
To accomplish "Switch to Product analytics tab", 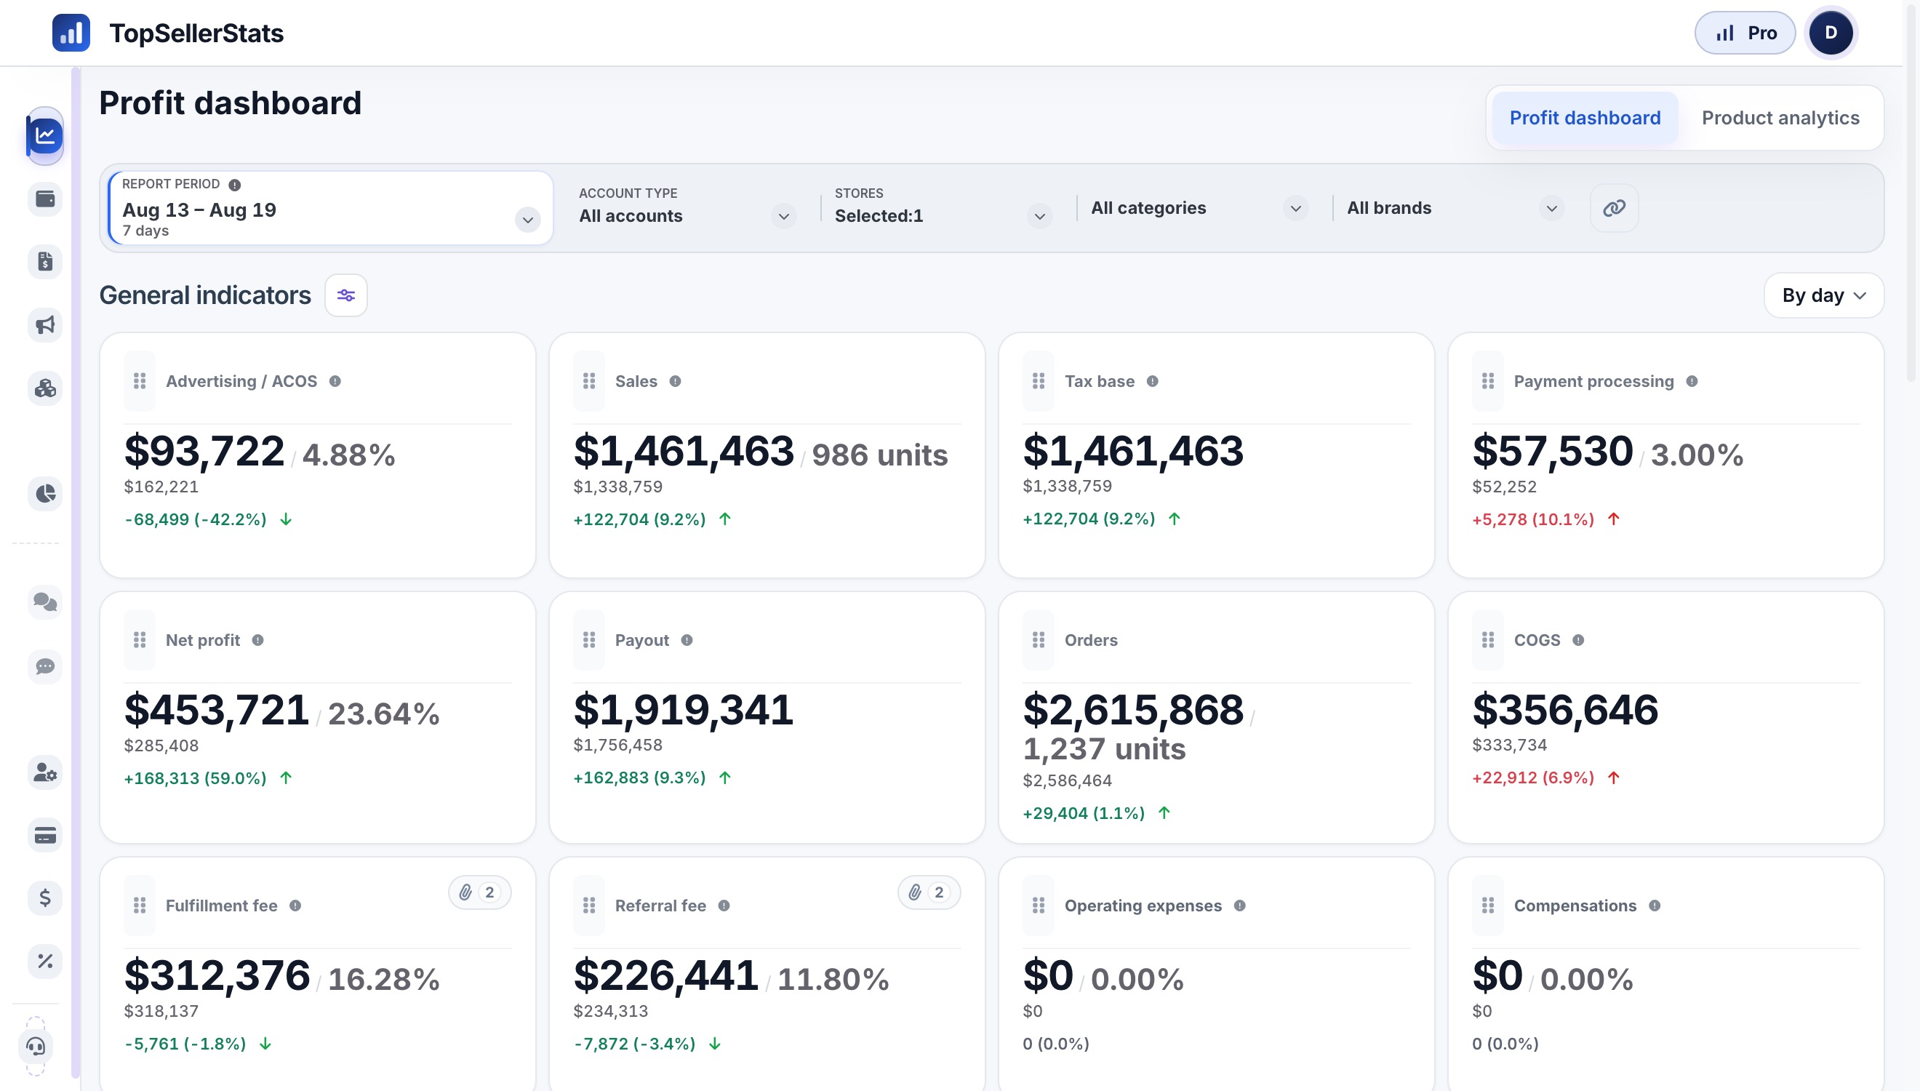I will click(x=1780, y=118).
